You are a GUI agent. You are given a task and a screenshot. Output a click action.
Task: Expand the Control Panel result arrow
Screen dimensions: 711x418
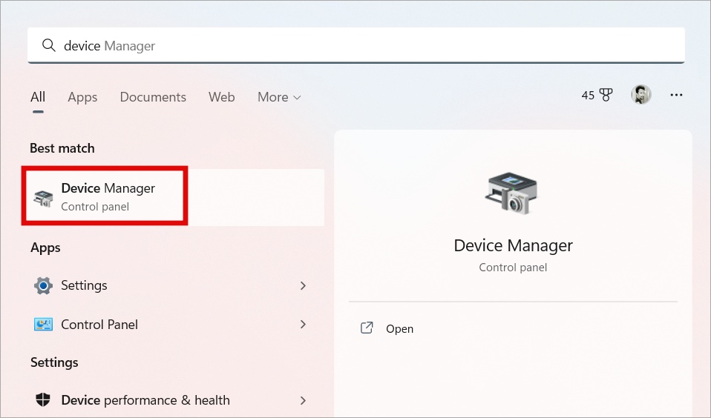(303, 325)
